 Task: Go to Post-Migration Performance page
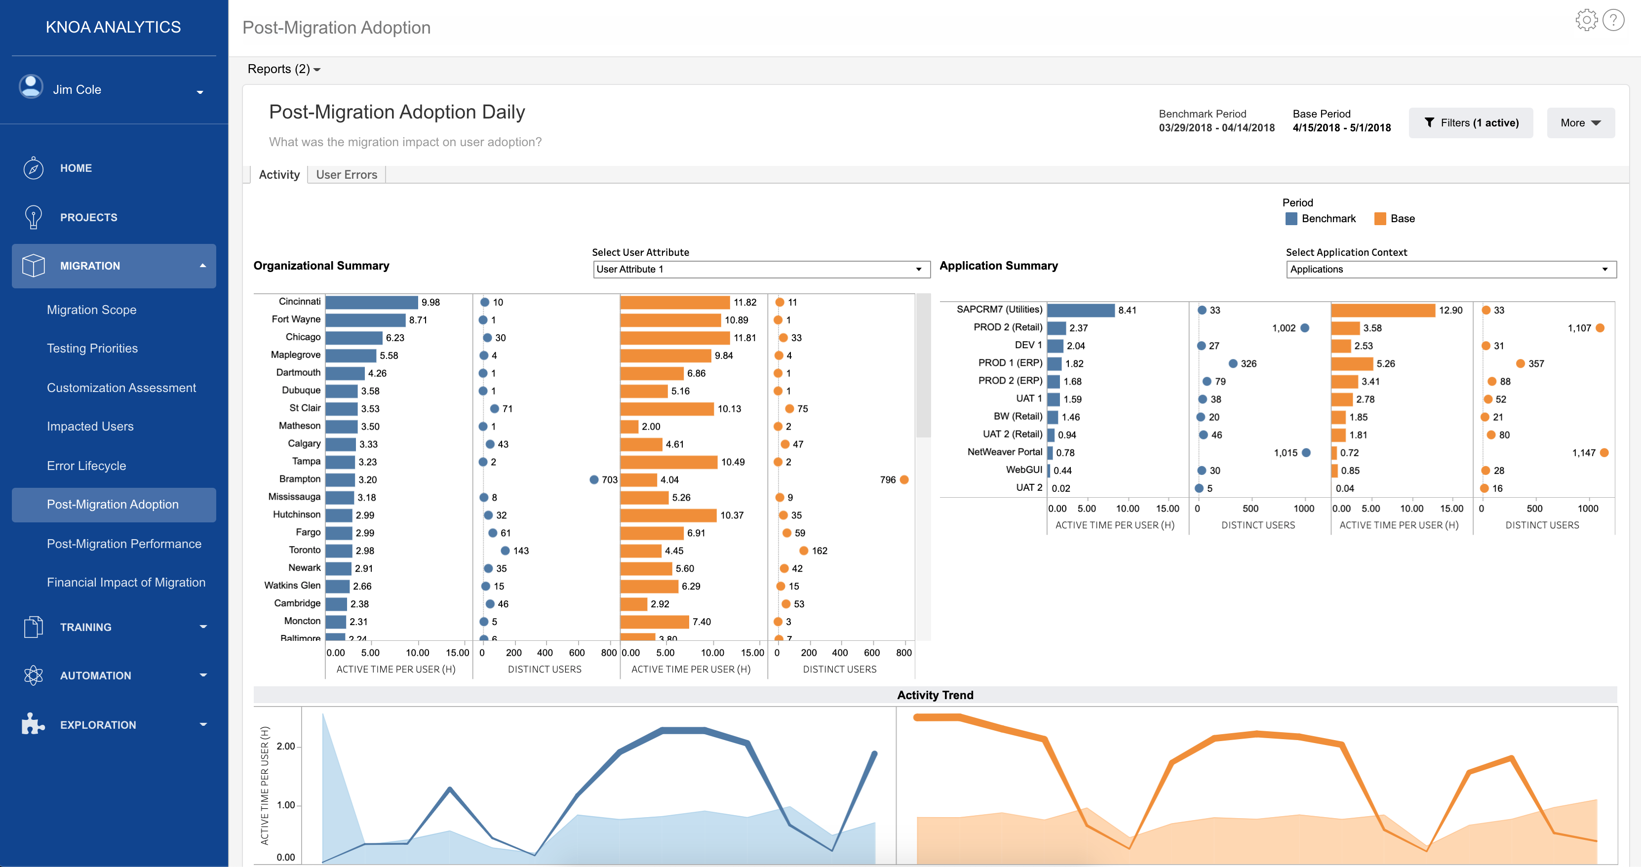(x=123, y=544)
